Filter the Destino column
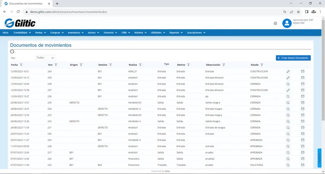325x174 pixels. tap(110, 65)
